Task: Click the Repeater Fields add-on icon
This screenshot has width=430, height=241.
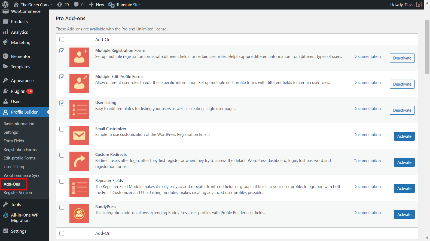Action: pos(79,187)
